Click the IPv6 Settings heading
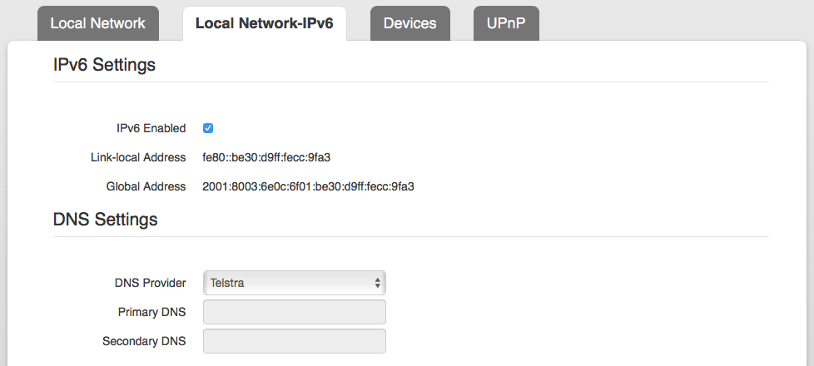 coord(104,65)
